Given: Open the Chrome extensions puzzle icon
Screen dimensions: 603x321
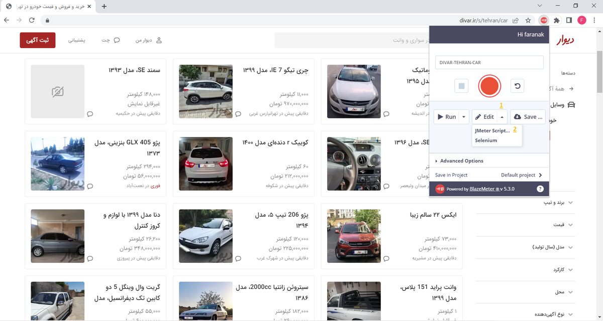Looking at the screenshot, I should 556,20.
